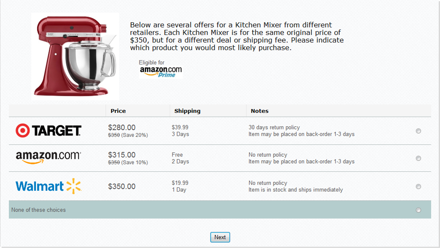Viewport: 440px width, 248px height.
Task: Click the Walmart logo
Action: coord(48,186)
